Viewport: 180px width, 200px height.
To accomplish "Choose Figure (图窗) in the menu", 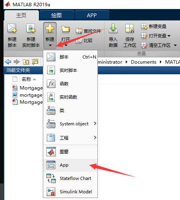I will point(70,152).
